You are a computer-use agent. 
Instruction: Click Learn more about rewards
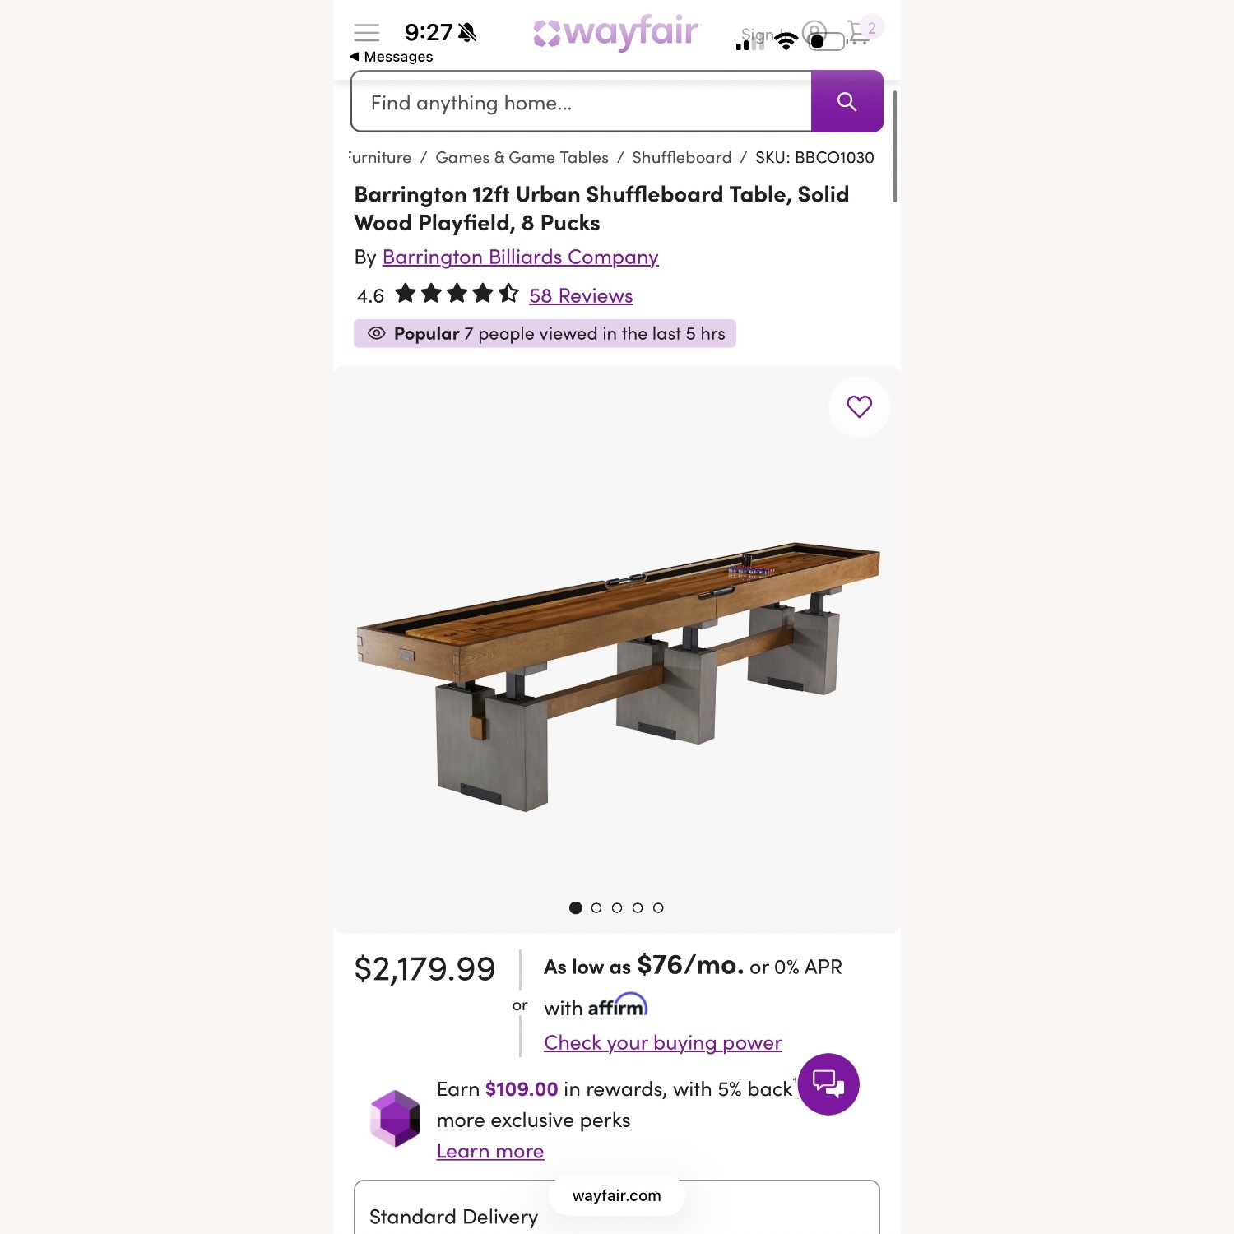tap(489, 1151)
